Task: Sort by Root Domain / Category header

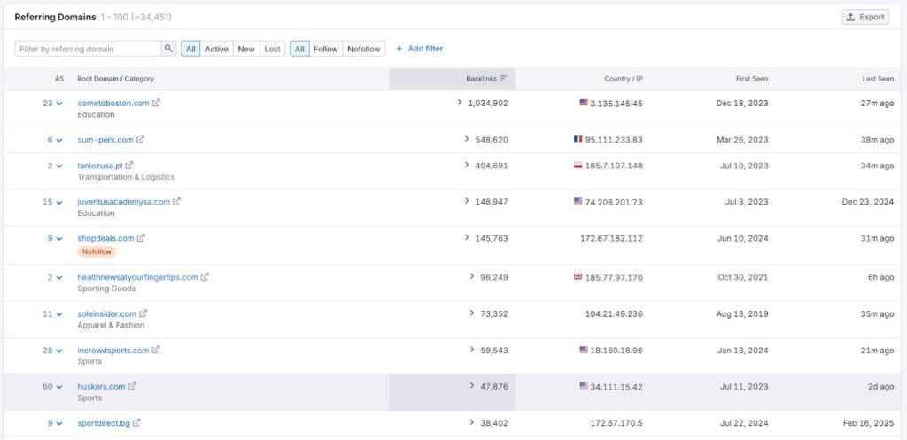Action: (x=116, y=79)
